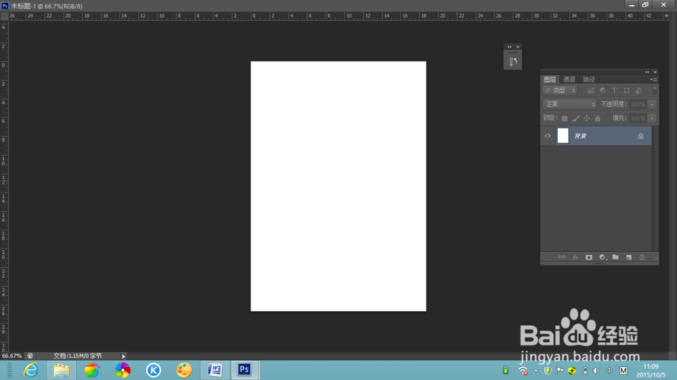Click the Photoshop Ps title bar icon
The height and width of the screenshot is (380, 677).
(x=5, y=5)
